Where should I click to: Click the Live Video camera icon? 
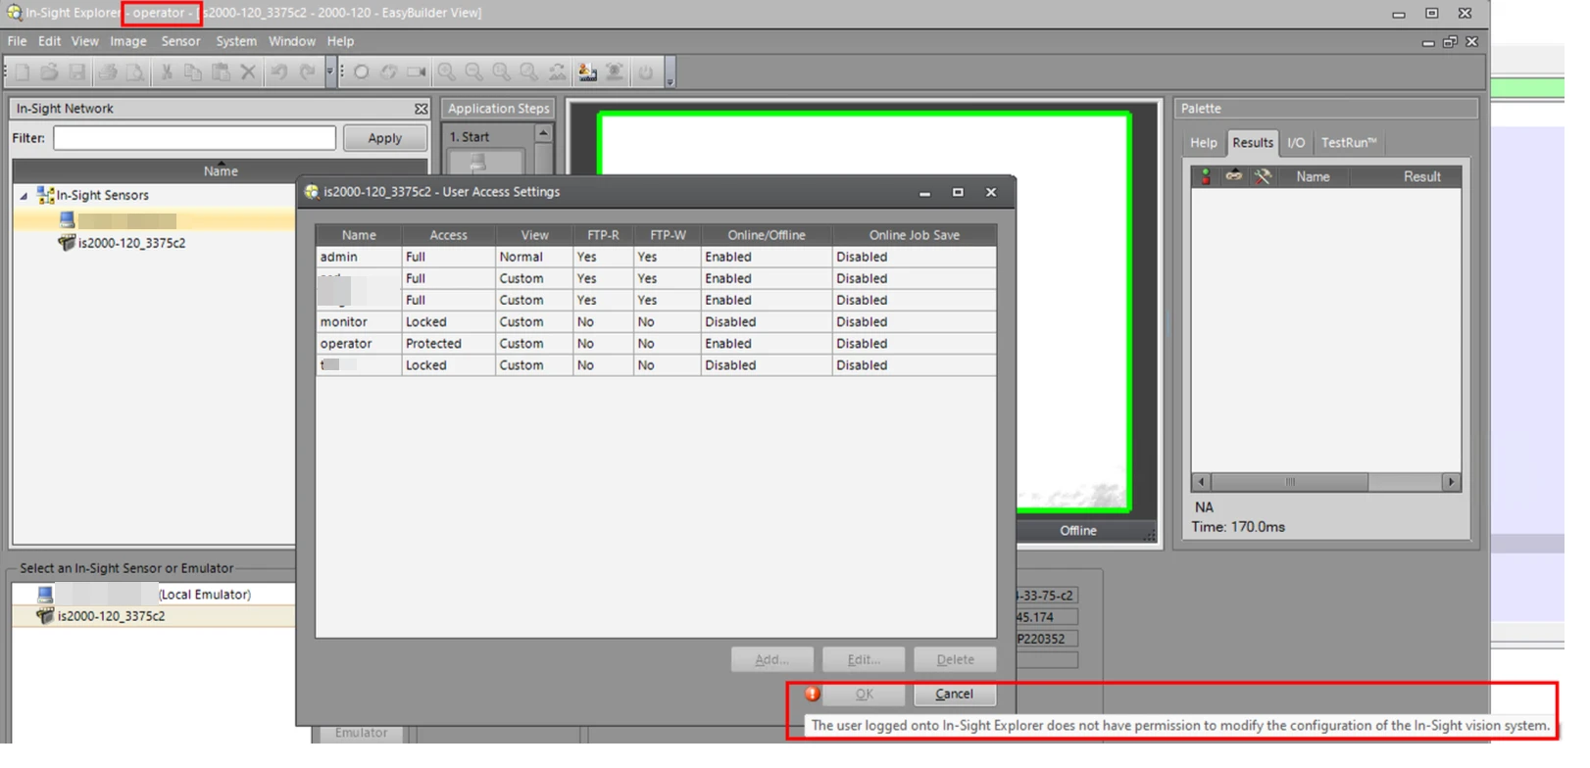point(417,72)
